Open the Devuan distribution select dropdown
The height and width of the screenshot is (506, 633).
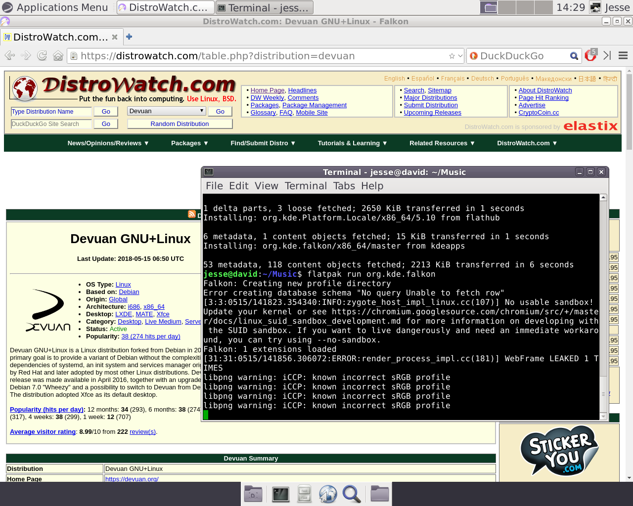click(167, 111)
